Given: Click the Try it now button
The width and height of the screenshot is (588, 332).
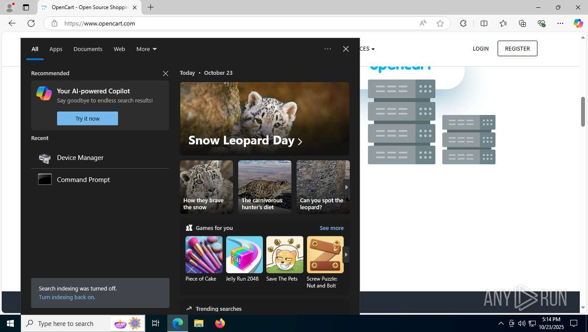Looking at the screenshot, I should (x=87, y=118).
